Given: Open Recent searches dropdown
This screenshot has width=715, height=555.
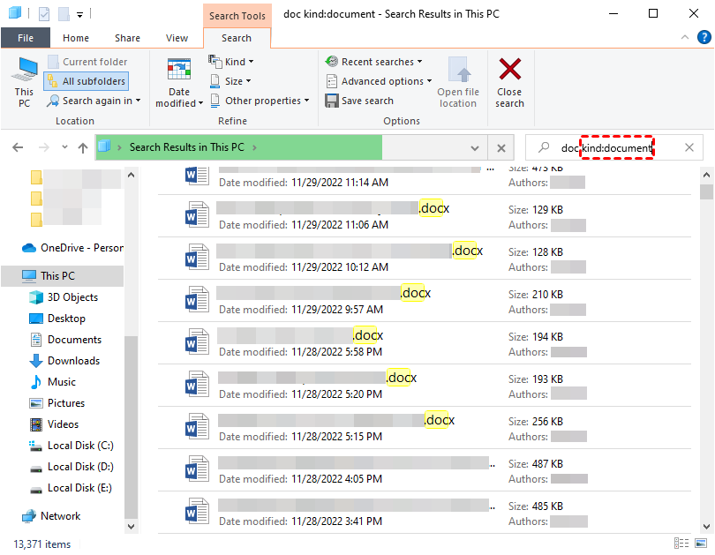Looking at the screenshot, I should click(x=374, y=62).
